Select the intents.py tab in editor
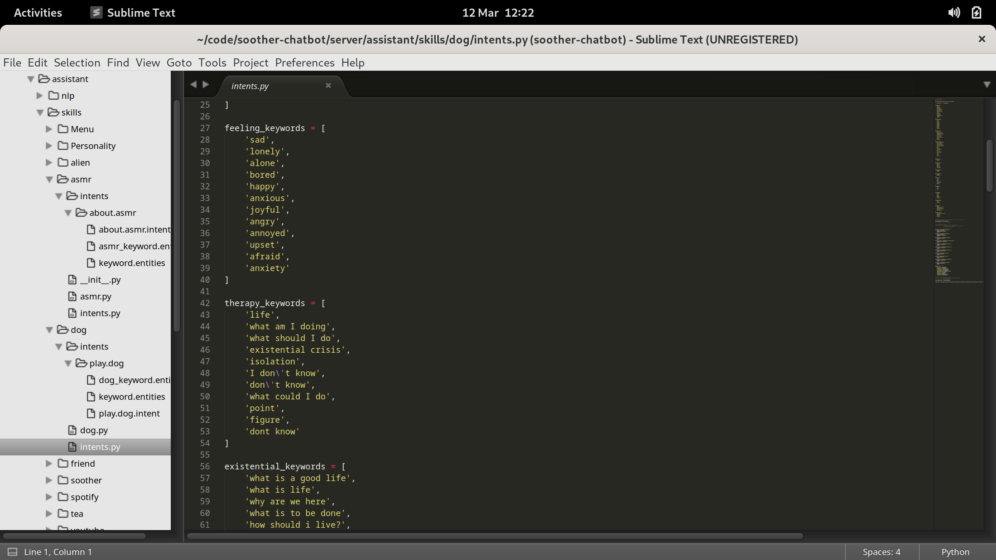996x560 pixels. [251, 86]
